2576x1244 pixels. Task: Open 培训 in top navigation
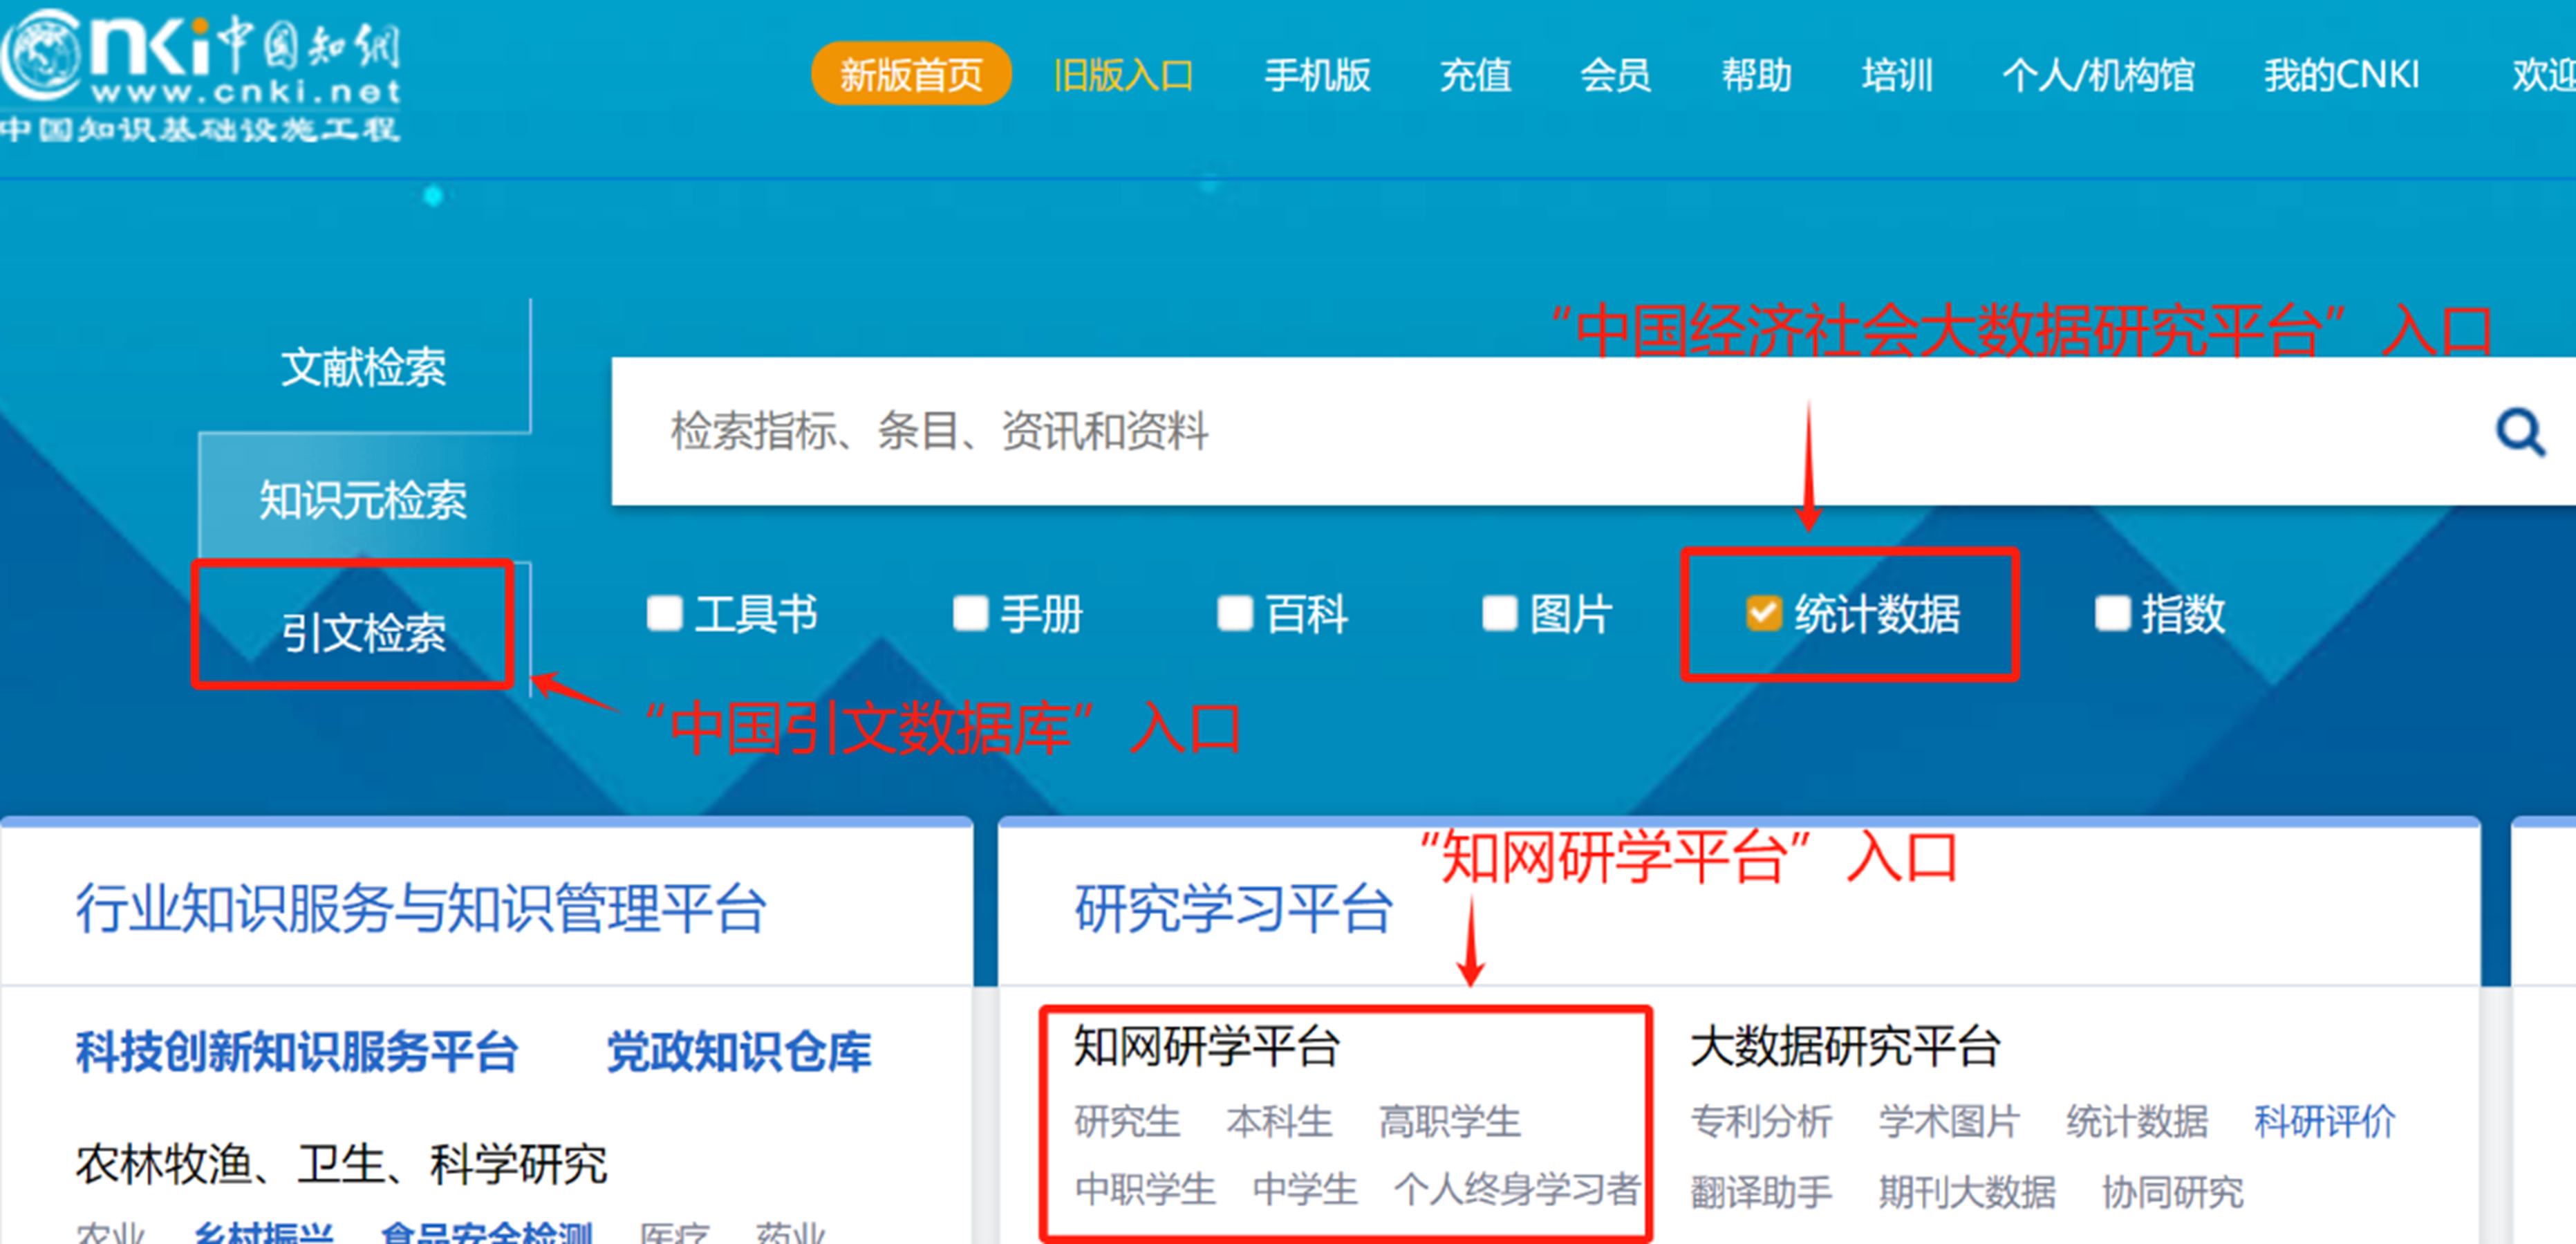click(x=1897, y=75)
